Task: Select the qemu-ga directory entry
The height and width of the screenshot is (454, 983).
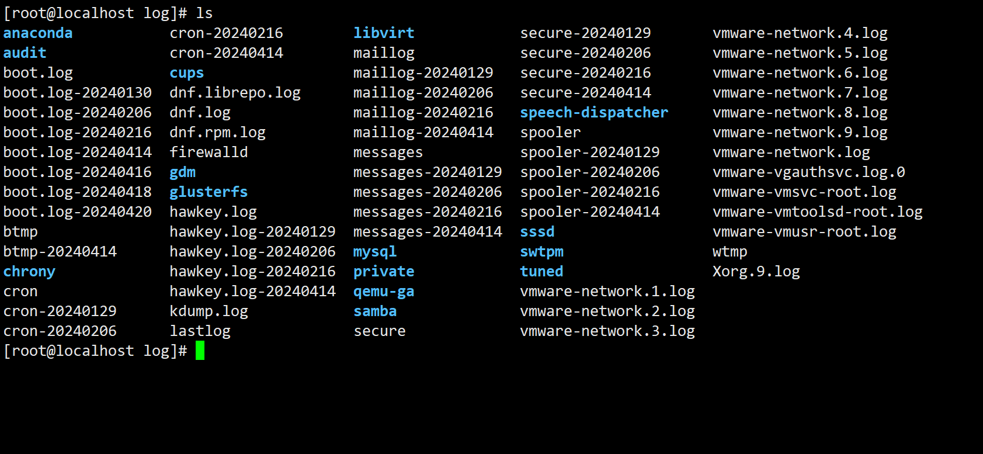Action: pyautogui.click(x=384, y=292)
